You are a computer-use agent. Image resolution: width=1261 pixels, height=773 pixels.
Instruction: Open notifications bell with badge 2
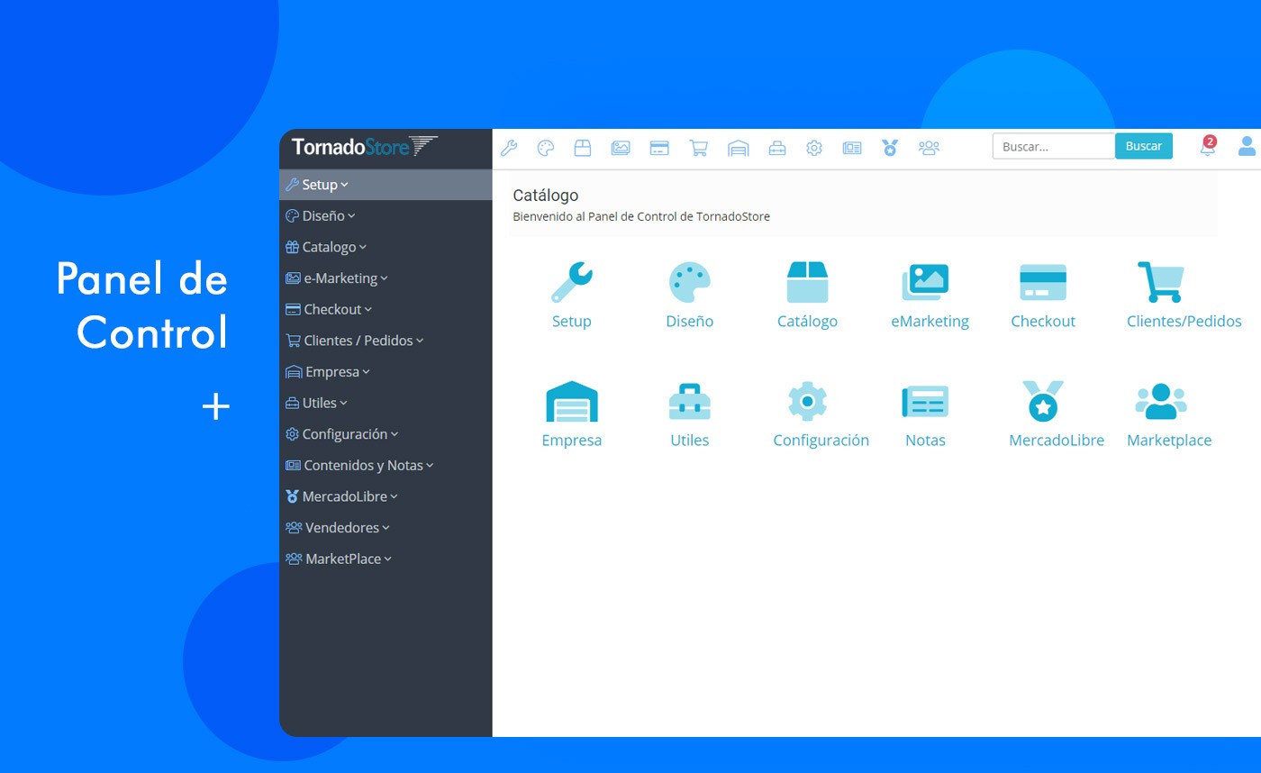click(1208, 146)
